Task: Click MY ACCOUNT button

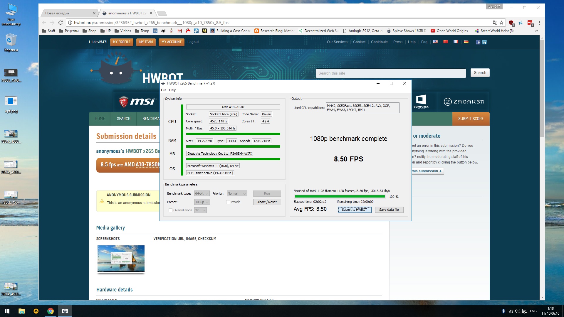Action: [x=172, y=42]
